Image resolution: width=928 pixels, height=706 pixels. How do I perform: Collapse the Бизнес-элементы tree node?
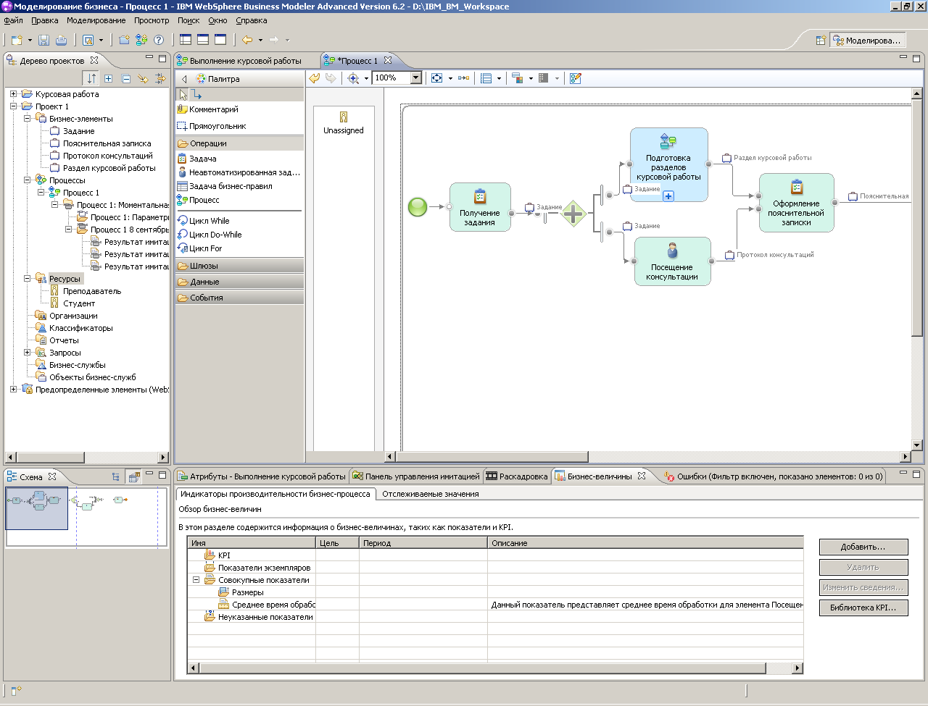(27, 119)
